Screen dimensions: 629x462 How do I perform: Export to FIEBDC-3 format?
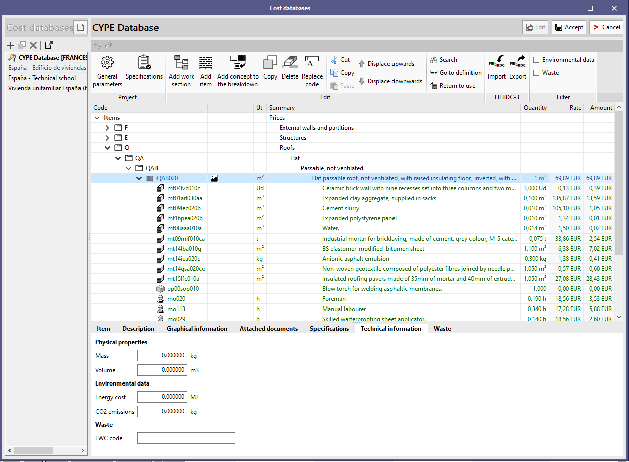(518, 68)
